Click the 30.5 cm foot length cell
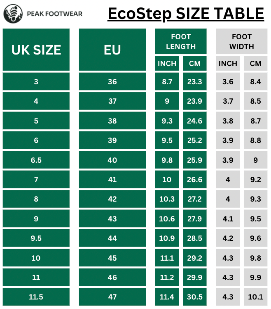 pyautogui.click(x=194, y=297)
